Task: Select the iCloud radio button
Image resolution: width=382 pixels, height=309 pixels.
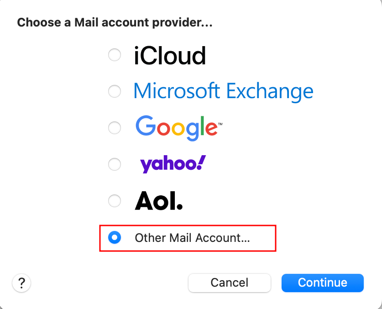Action: point(115,55)
